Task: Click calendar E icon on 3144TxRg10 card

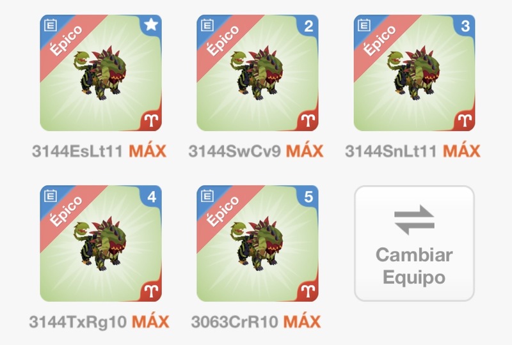Action: [x=51, y=195]
